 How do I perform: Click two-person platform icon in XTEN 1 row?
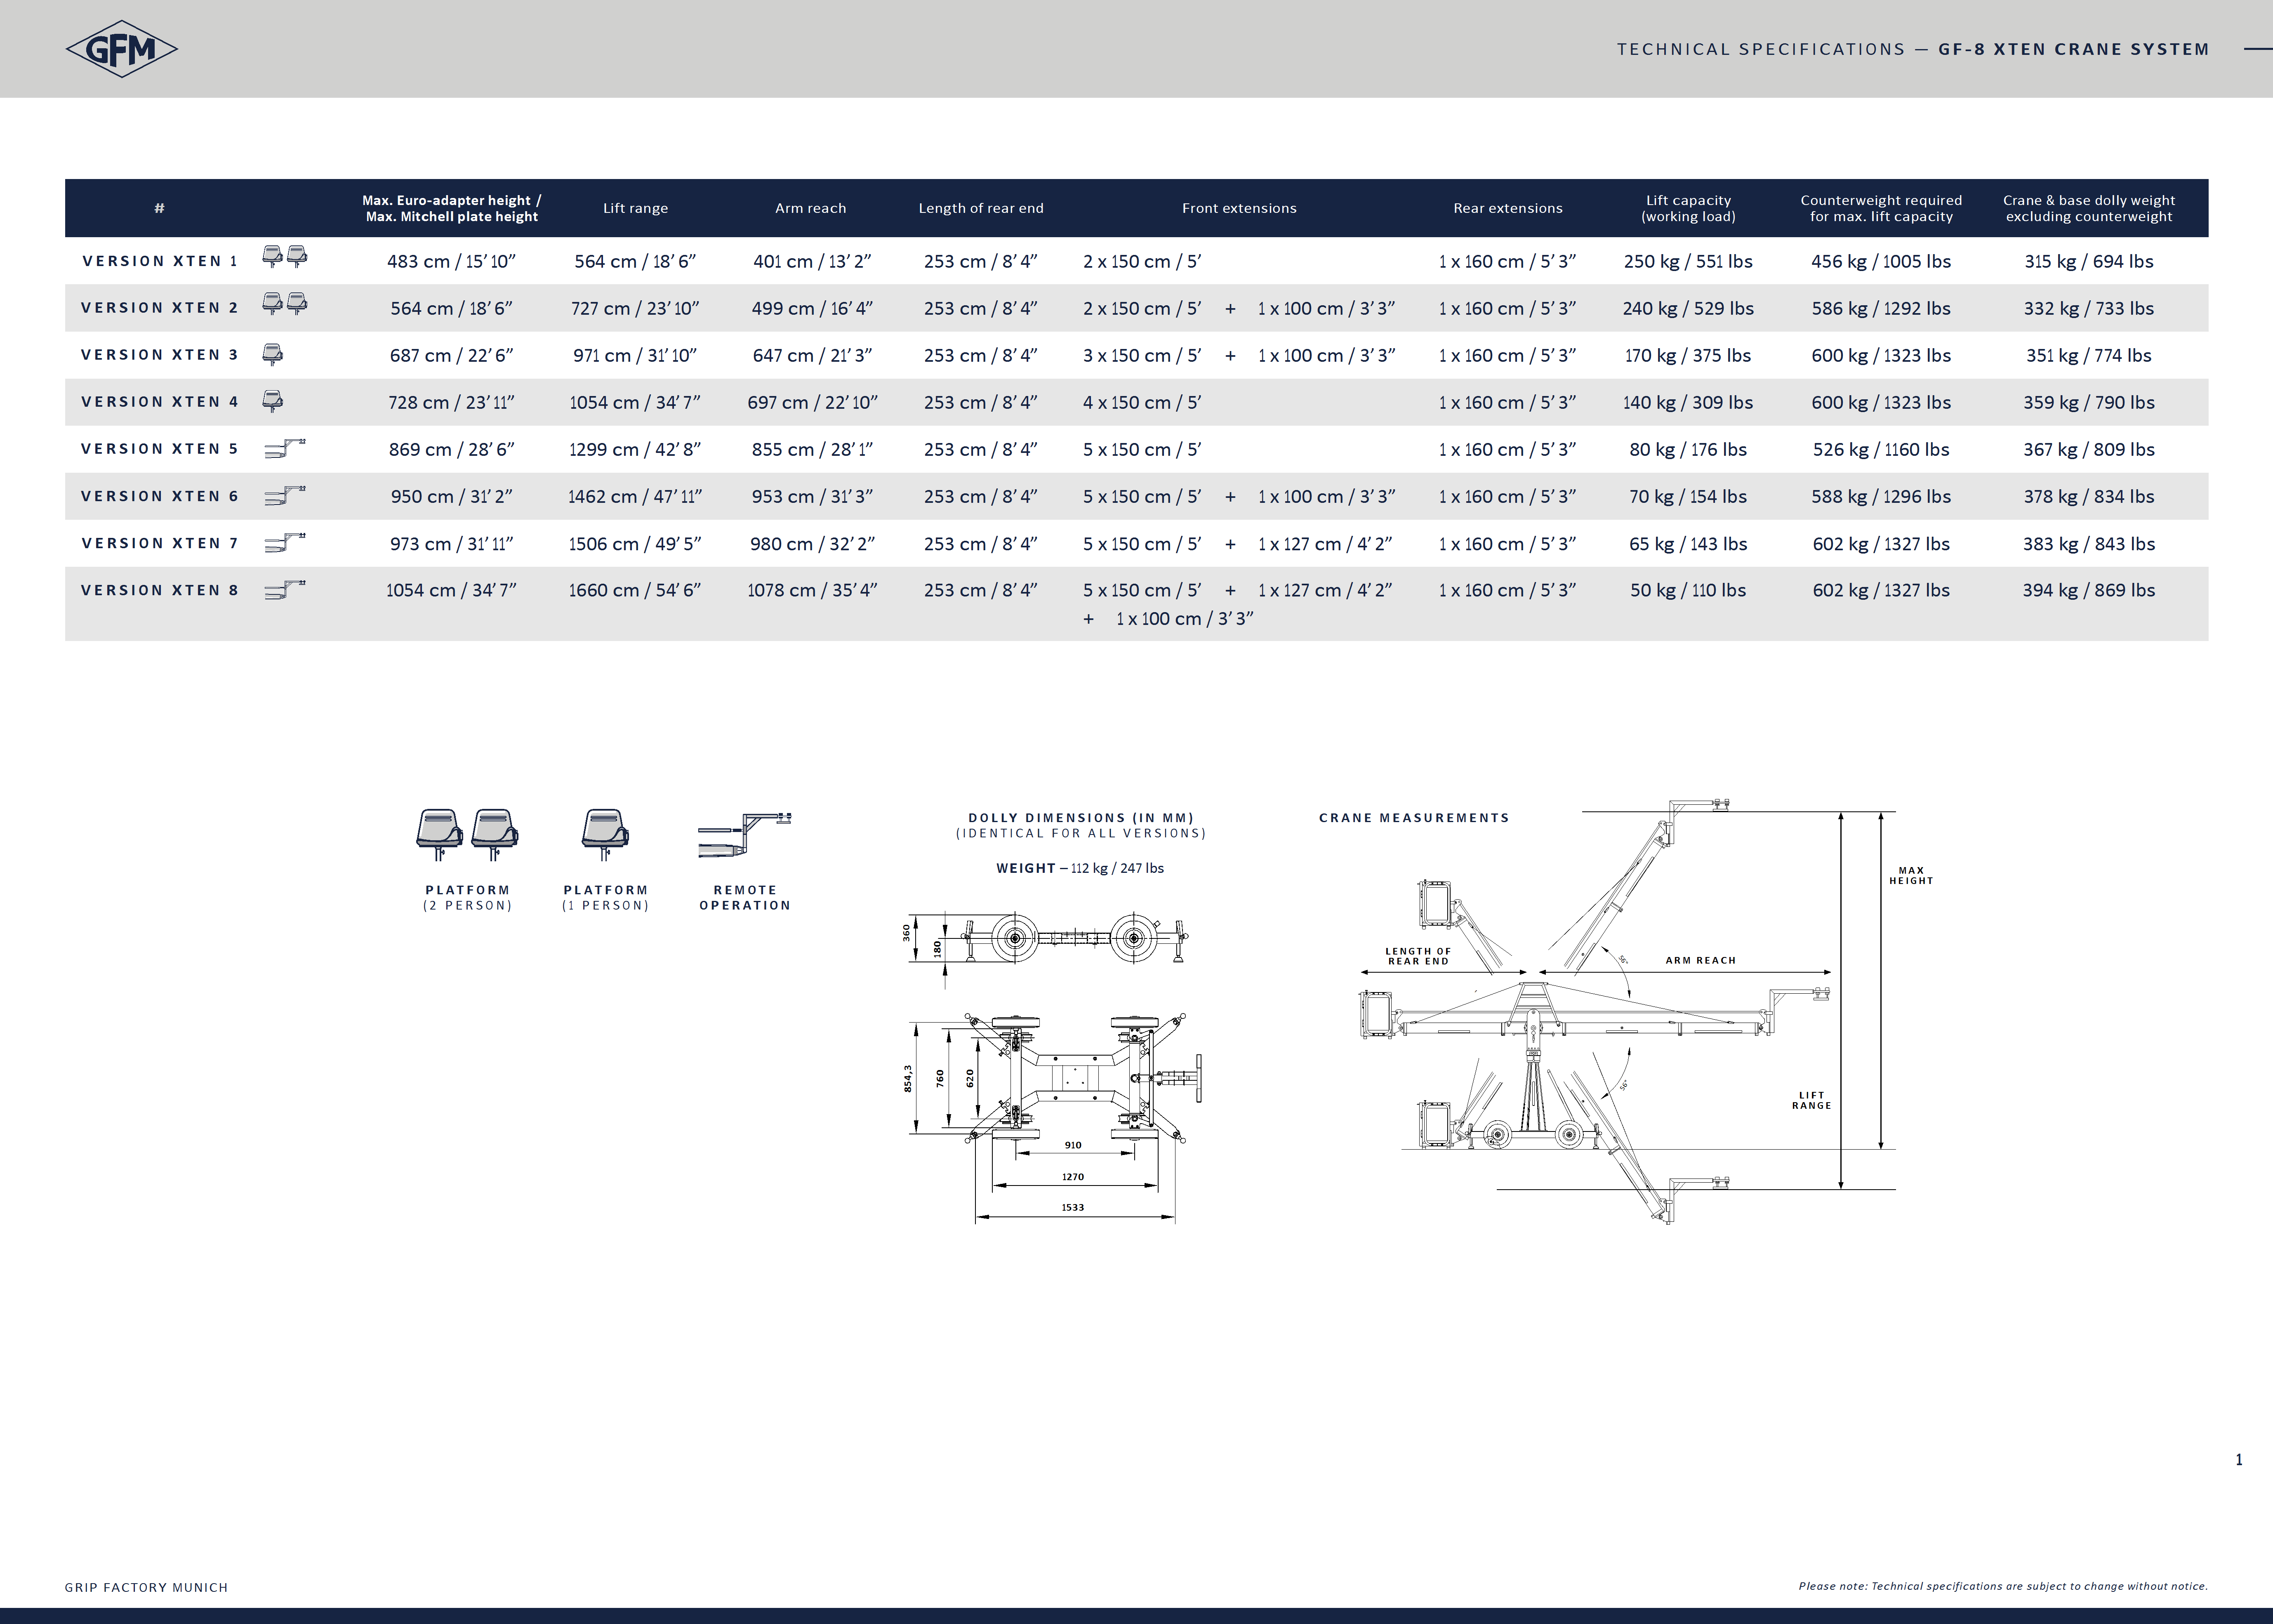click(284, 257)
